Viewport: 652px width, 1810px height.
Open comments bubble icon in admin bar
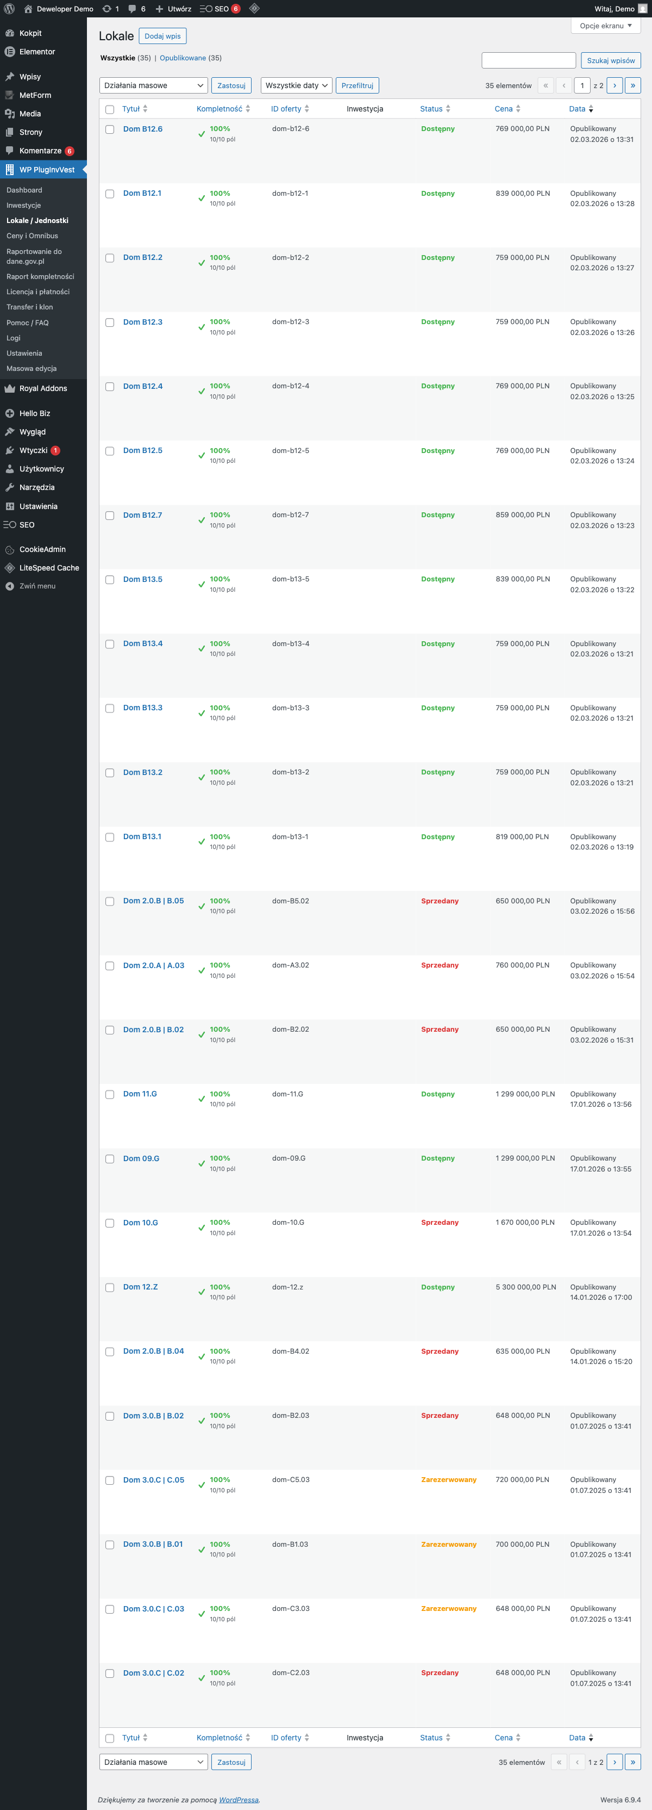point(132,9)
